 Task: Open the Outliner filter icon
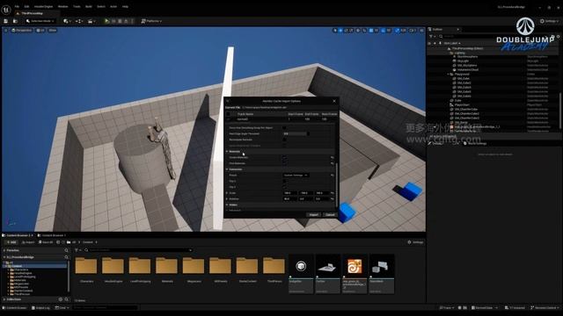432,36
